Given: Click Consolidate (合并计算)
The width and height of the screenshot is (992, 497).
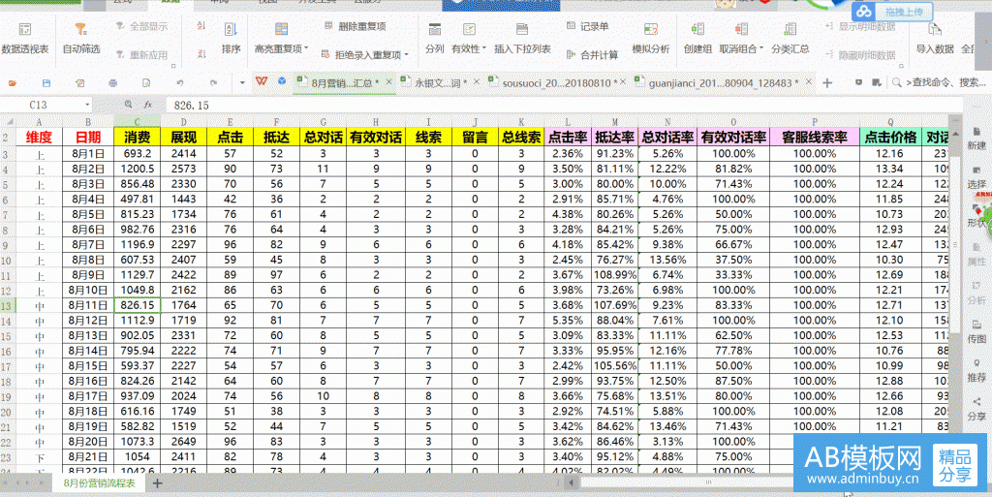Looking at the screenshot, I should [x=592, y=55].
